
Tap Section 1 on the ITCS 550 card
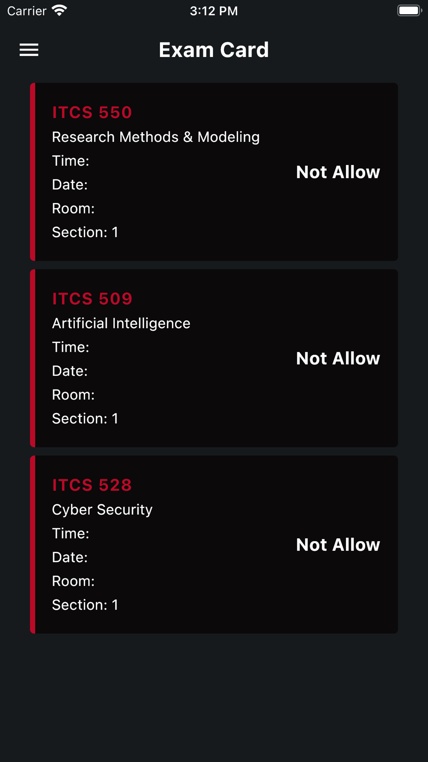coord(85,232)
